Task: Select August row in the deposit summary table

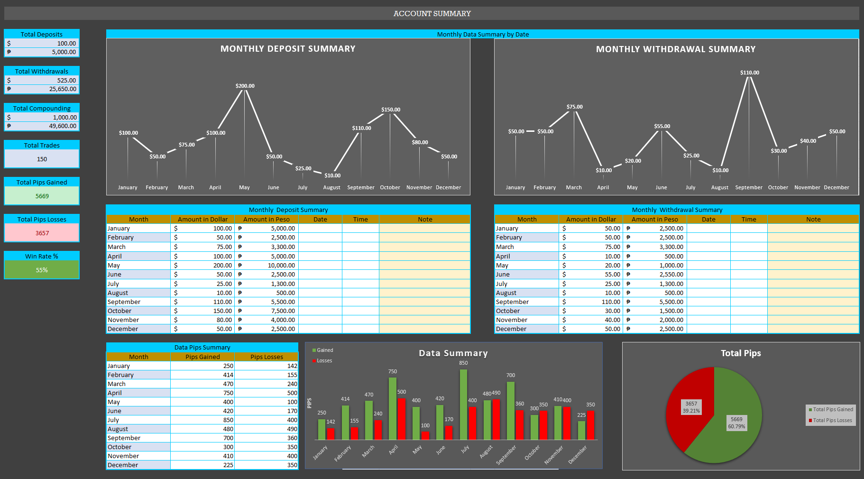Action: point(288,293)
